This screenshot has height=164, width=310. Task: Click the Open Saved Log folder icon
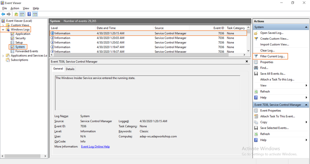(256, 33)
